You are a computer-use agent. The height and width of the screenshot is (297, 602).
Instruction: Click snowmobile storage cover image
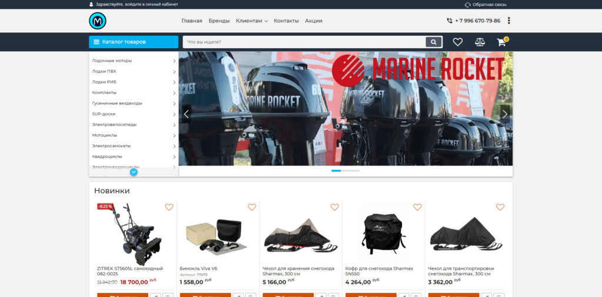click(x=300, y=235)
